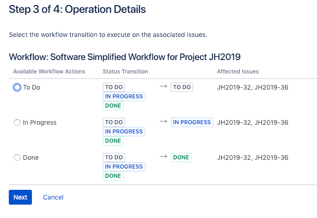
Task: Click the target IN PROGRESS badge after the arrow
Action: (192, 122)
